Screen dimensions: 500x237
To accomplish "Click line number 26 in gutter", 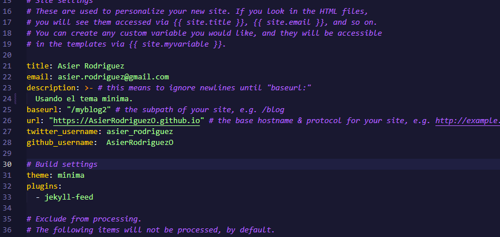I will click(x=8, y=121).
